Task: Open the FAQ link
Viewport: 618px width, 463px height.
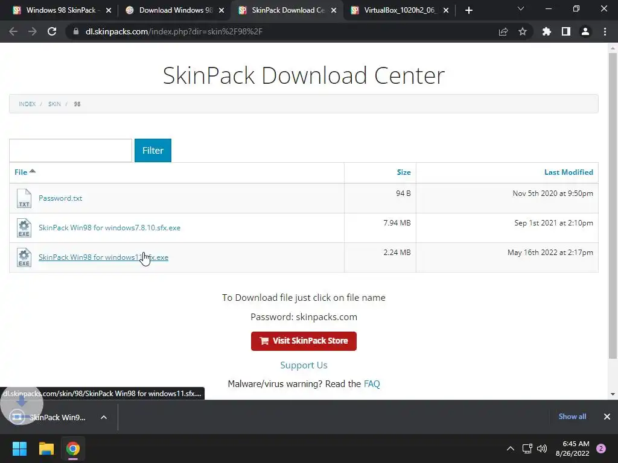Action: coord(372,384)
